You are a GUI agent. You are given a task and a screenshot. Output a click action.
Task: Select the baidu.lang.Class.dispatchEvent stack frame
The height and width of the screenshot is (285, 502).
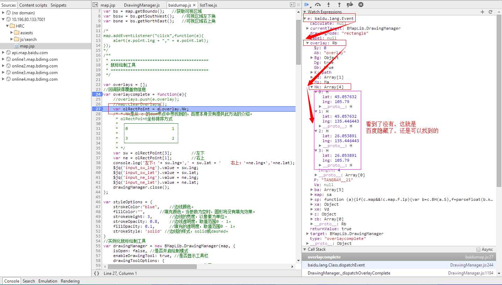click(x=399, y=265)
